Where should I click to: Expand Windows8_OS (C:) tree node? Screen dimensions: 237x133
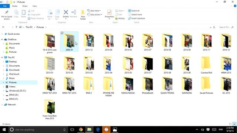[3, 91]
